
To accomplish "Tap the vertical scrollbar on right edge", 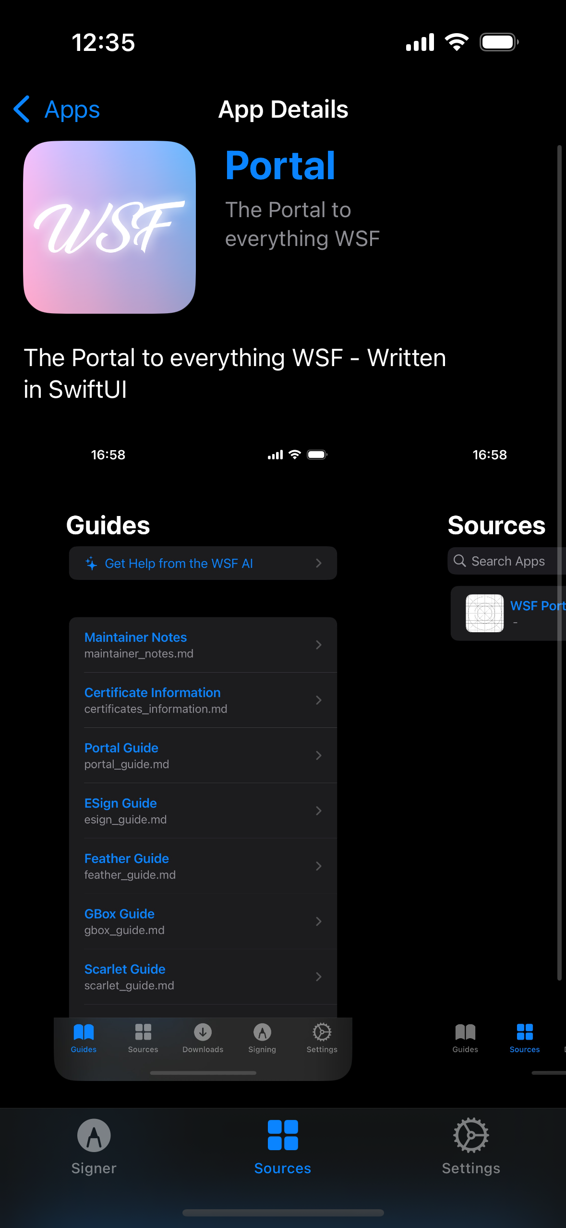I will (559, 562).
